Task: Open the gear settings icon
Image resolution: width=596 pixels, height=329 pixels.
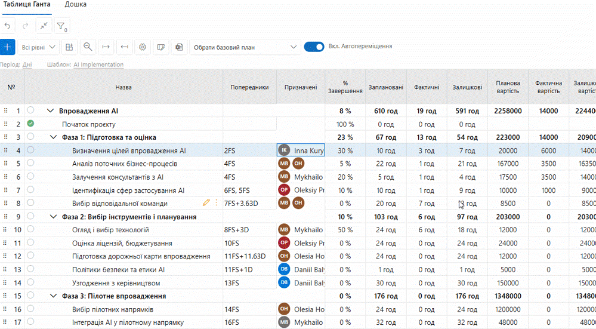Action: [x=143, y=47]
